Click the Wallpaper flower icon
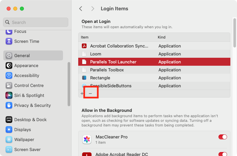Image resolution: width=237 pixels, height=156 pixels. [x=9, y=139]
